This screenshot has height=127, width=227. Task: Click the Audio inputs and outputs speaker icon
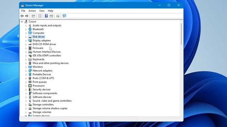tap(30, 25)
